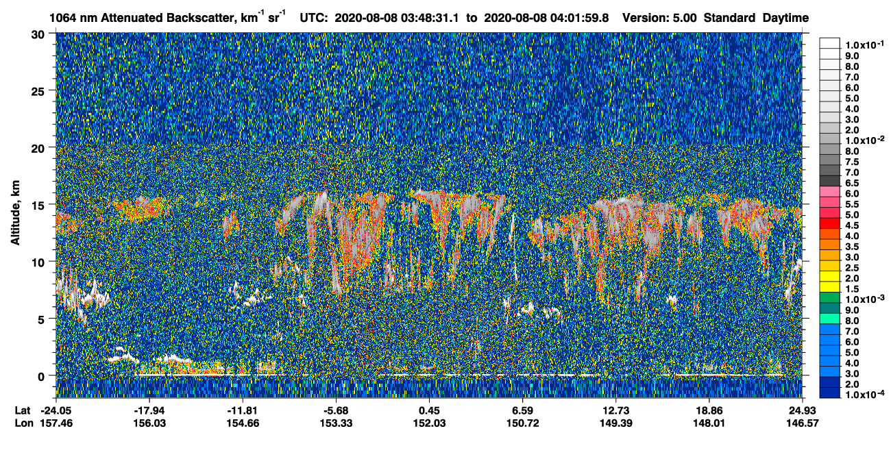Click longitude value '154.66'
Viewport: 891px width, 457px height.
[x=244, y=423]
